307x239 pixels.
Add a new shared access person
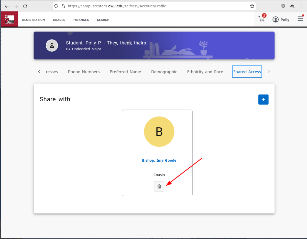coord(264,99)
